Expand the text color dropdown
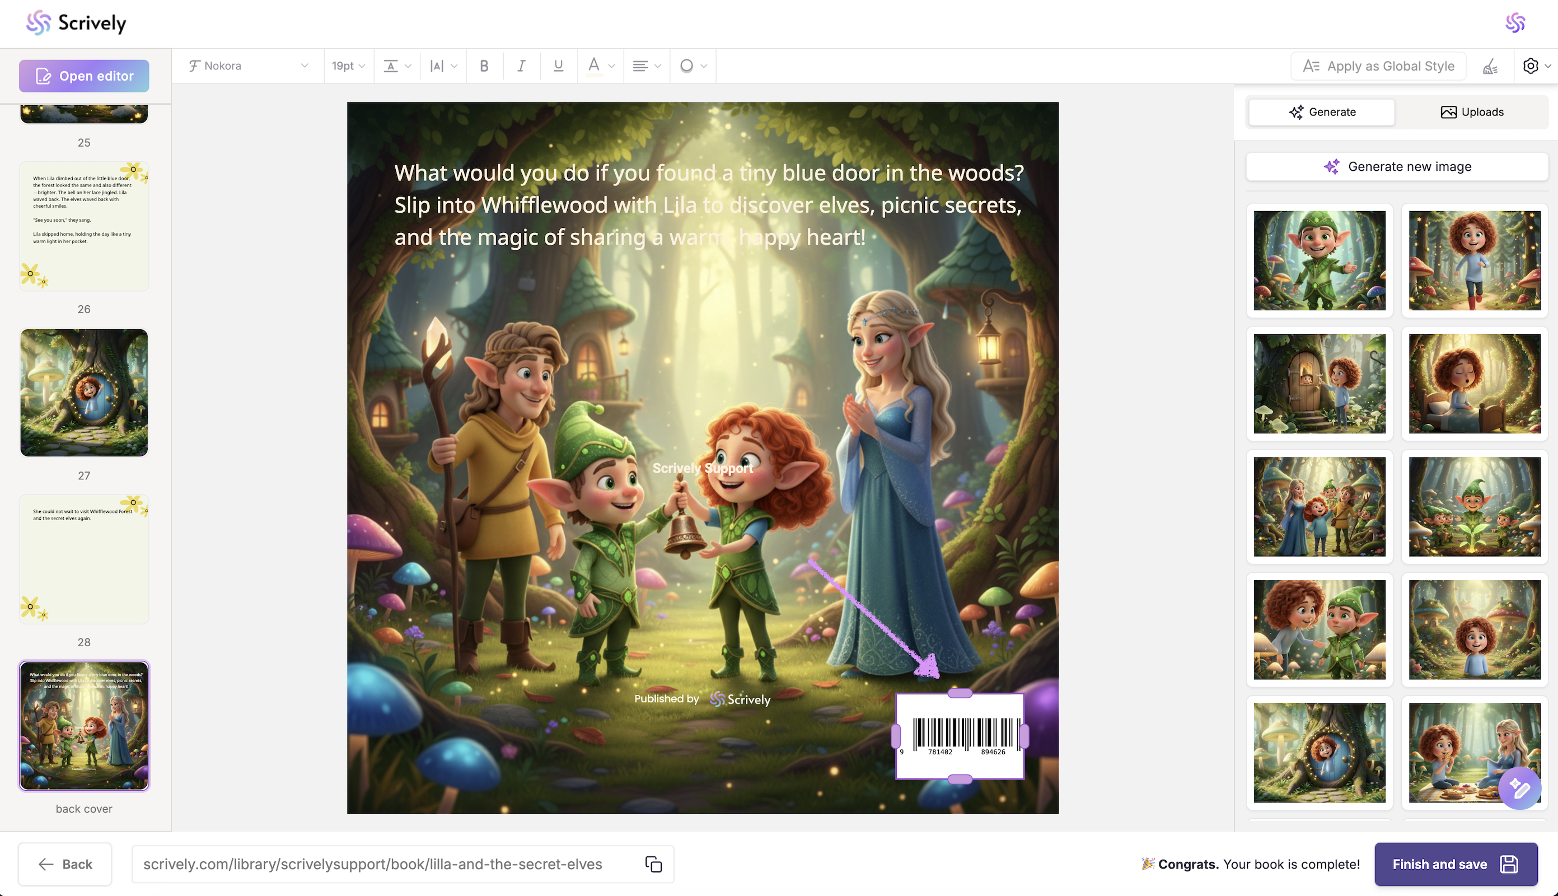Screen dimensions: 1558x896 coord(601,66)
